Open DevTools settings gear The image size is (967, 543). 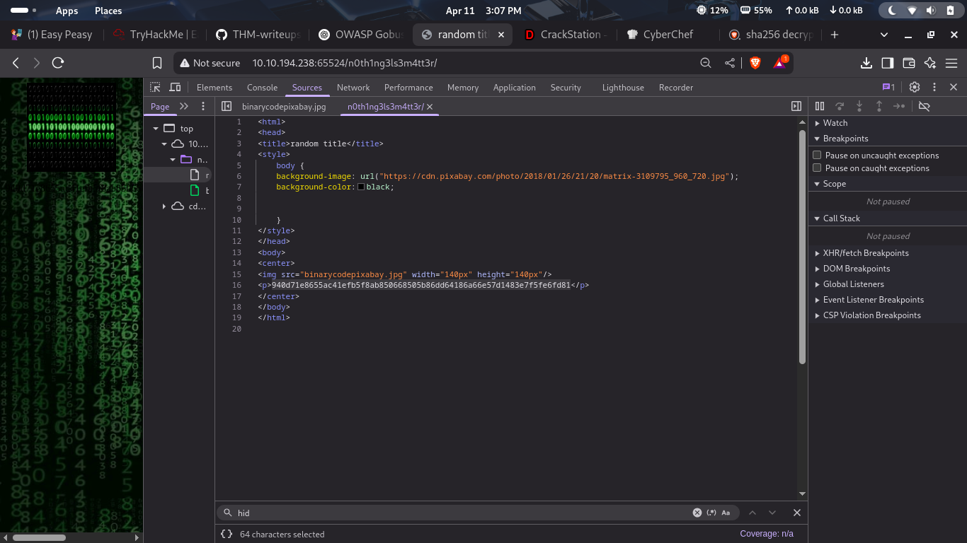tap(915, 87)
